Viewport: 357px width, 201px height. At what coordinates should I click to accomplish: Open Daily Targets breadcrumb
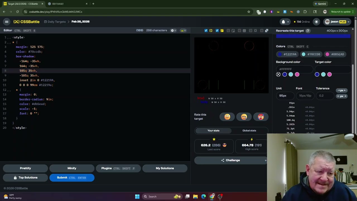pos(55,21)
